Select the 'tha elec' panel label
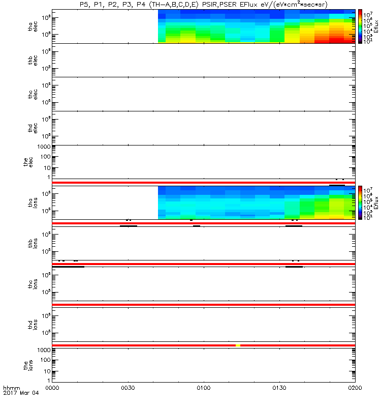The width and height of the screenshot is (381, 407). click(33, 26)
